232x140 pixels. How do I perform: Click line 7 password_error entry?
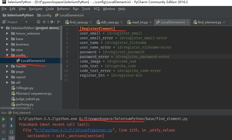tap(124, 57)
